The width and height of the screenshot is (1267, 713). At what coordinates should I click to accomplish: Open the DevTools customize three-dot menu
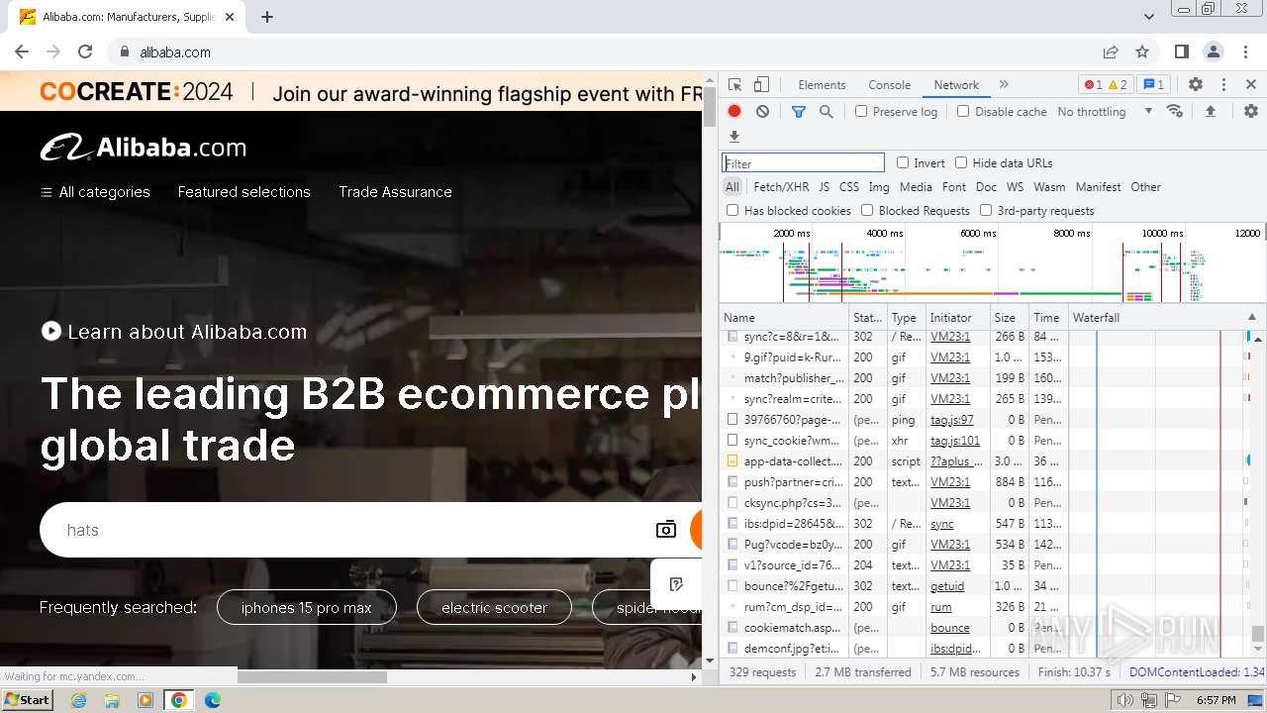pos(1223,85)
